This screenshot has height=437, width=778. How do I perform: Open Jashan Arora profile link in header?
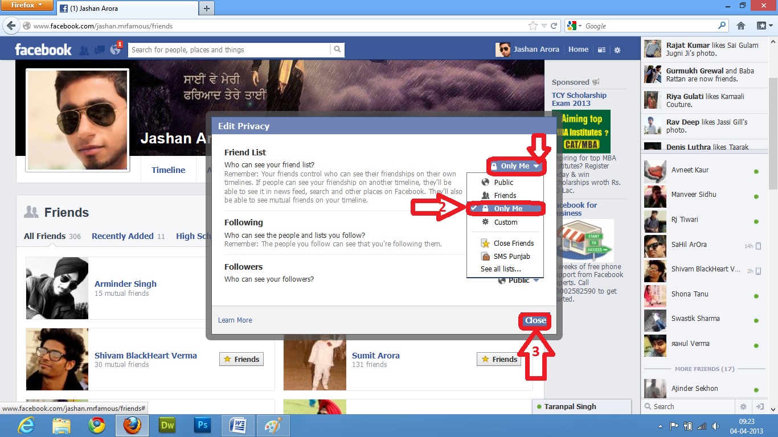click(527, 50)
